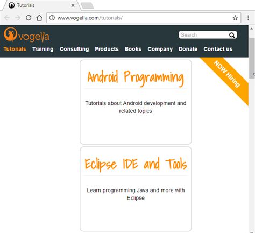Click the vertical scrollbar thumb
Screen dimensions: 255x233
(x=252, y=58)
